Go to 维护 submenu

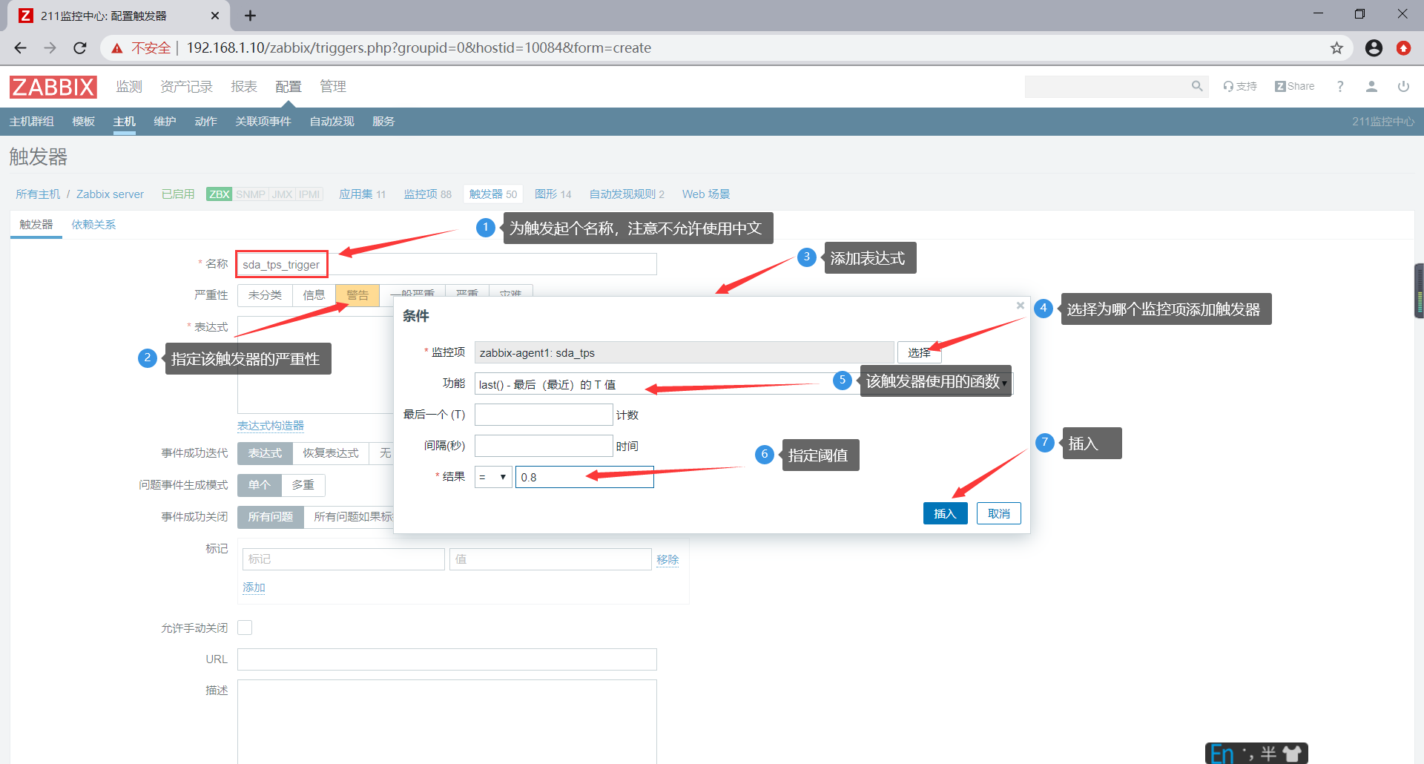pyautogui.click(x=165, y=122)
